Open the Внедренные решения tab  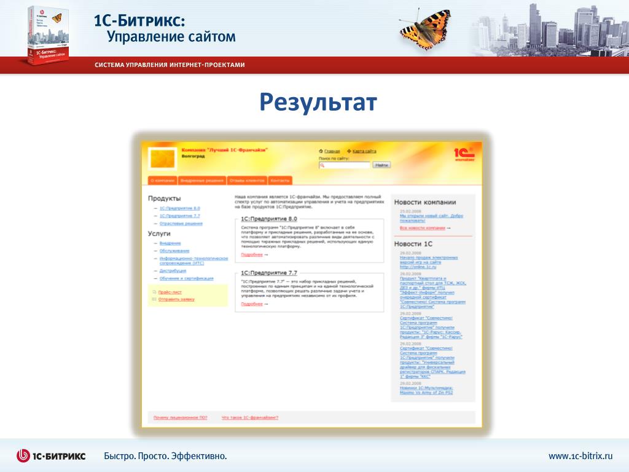click(201, 181)
